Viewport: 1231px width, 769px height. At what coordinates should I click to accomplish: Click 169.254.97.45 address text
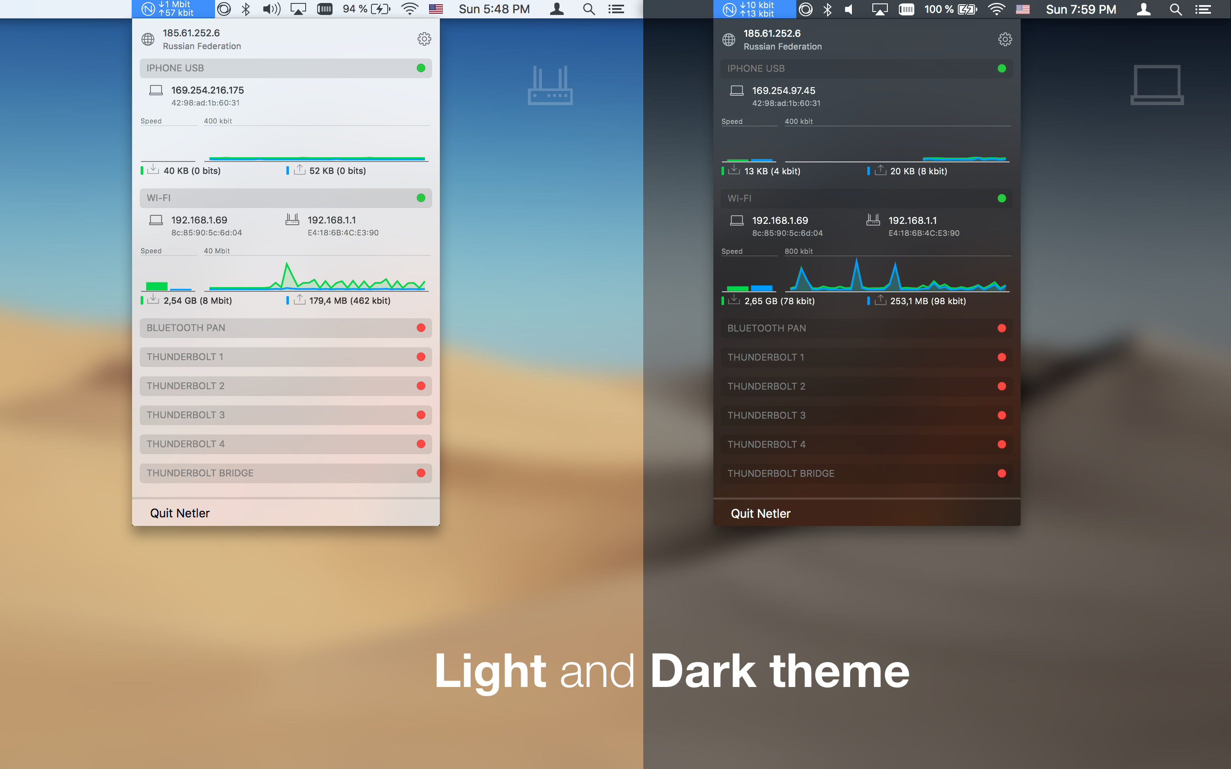784,91
